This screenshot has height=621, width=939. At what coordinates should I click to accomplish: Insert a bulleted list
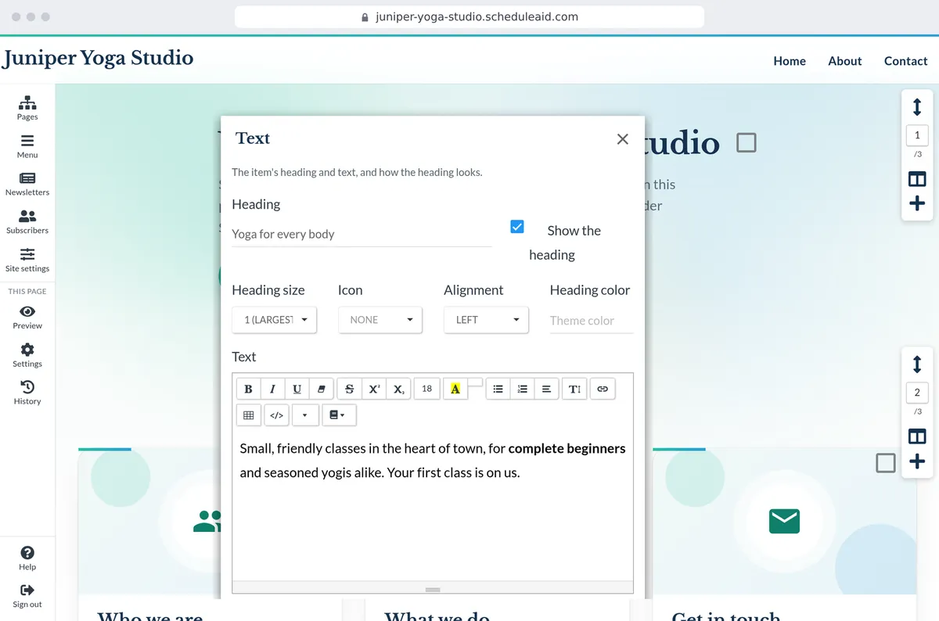click(x=498, y=389)
